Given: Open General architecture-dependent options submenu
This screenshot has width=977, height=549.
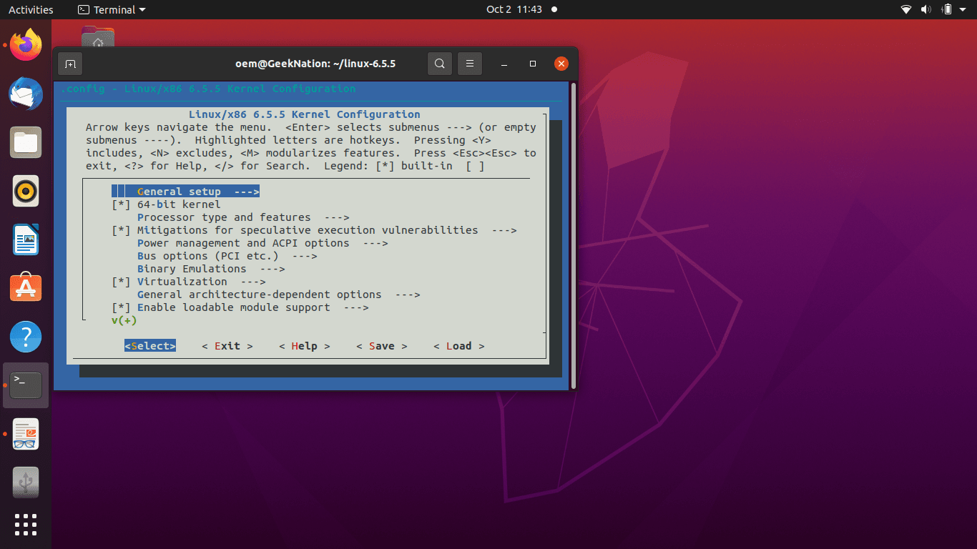Looking at the screenshot, I should pos(278,295).
